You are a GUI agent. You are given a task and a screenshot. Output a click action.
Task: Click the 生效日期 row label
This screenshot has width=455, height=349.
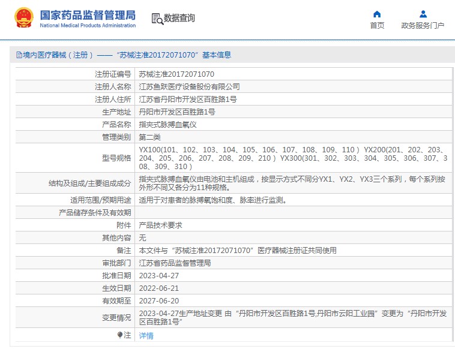tap(116, 288)
